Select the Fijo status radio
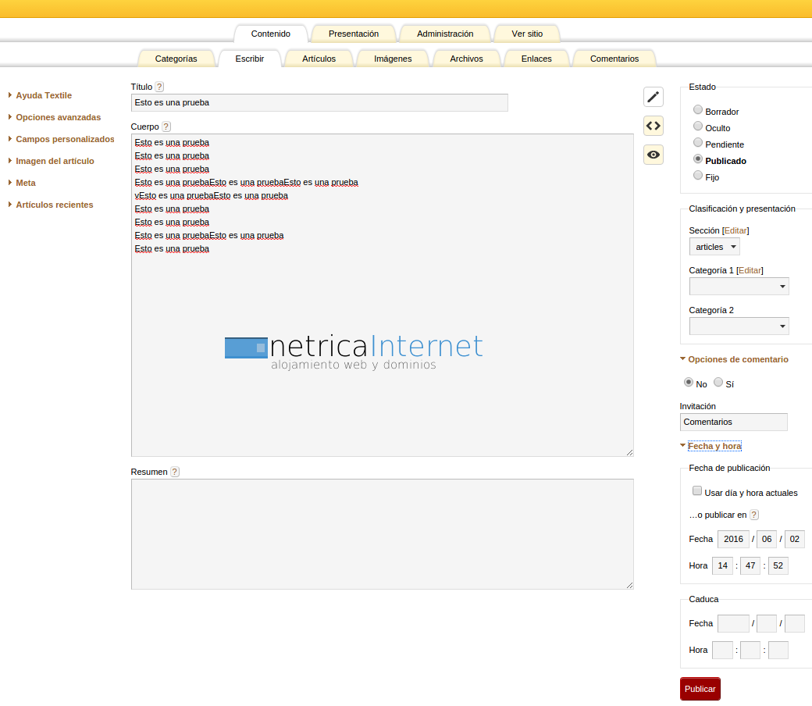This screenshot has height=706, width=812. click(698, 176)
